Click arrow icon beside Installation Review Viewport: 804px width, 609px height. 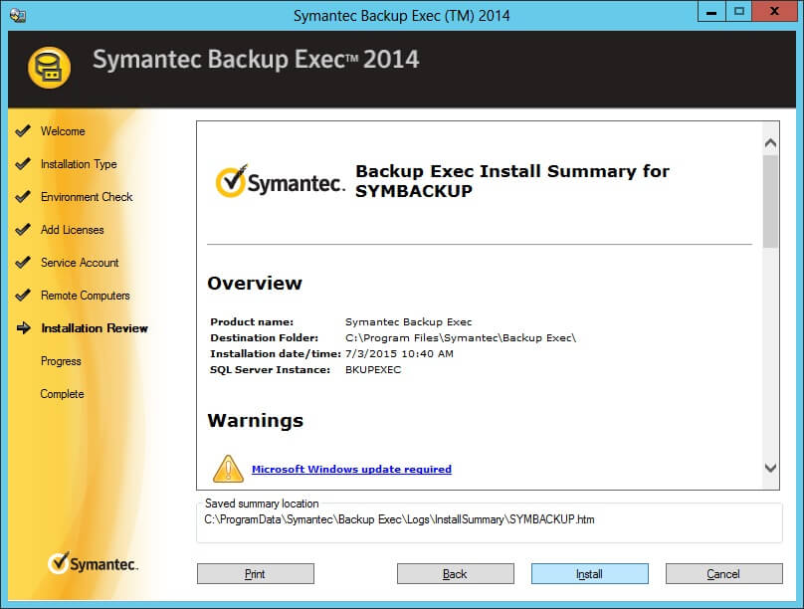(24, 327)
